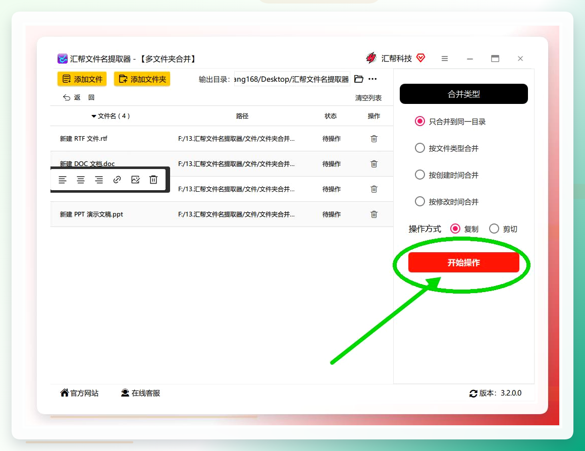
Task: Select the 新建 PPT 演示文稿.ppt file name
Action: point(91,214)
